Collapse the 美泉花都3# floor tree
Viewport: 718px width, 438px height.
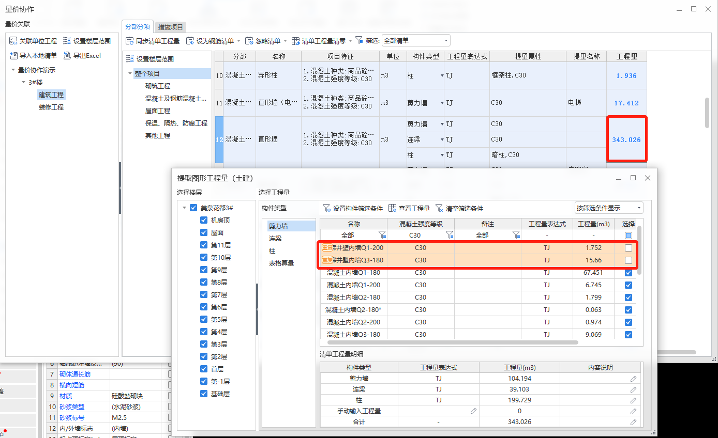(184, 208)
